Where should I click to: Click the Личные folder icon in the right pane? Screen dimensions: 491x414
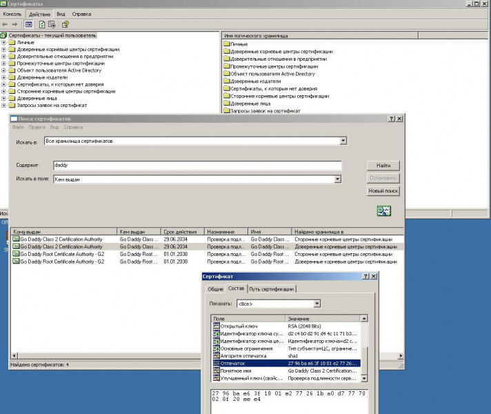click(227, 43)
